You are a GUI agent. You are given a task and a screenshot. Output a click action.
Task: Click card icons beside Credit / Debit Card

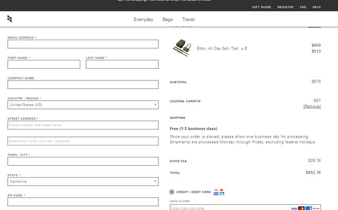tap(219, 192)
